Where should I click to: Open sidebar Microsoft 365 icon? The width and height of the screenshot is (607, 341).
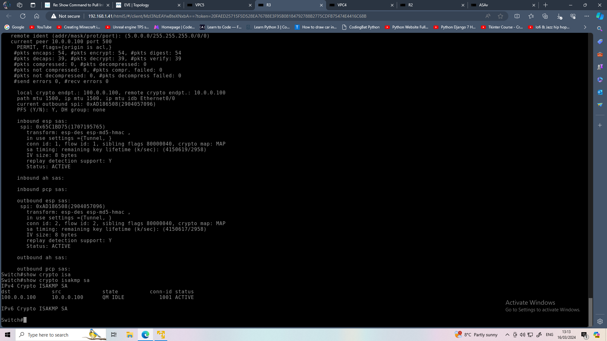[600, 80]
